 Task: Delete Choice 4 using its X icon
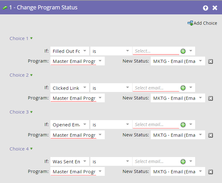(211, 172)
